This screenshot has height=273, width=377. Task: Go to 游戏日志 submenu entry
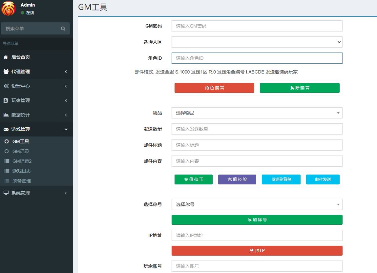click(x=22, y=171)
